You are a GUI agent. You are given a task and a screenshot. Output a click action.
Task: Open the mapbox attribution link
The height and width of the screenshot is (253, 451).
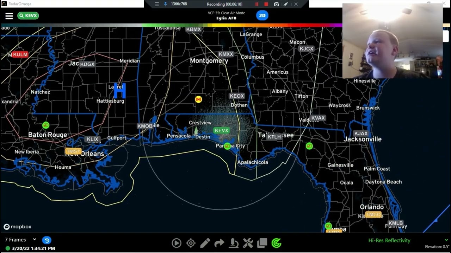pyautogui.click(x=18, y=227)
